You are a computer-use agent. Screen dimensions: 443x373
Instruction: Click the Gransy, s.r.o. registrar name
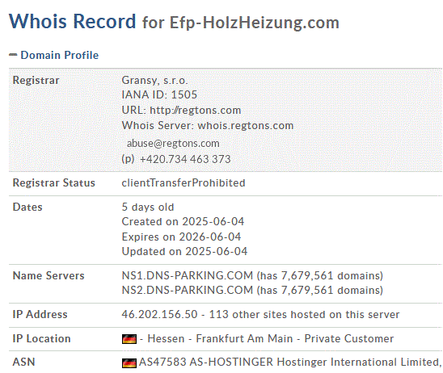point(154,81)
